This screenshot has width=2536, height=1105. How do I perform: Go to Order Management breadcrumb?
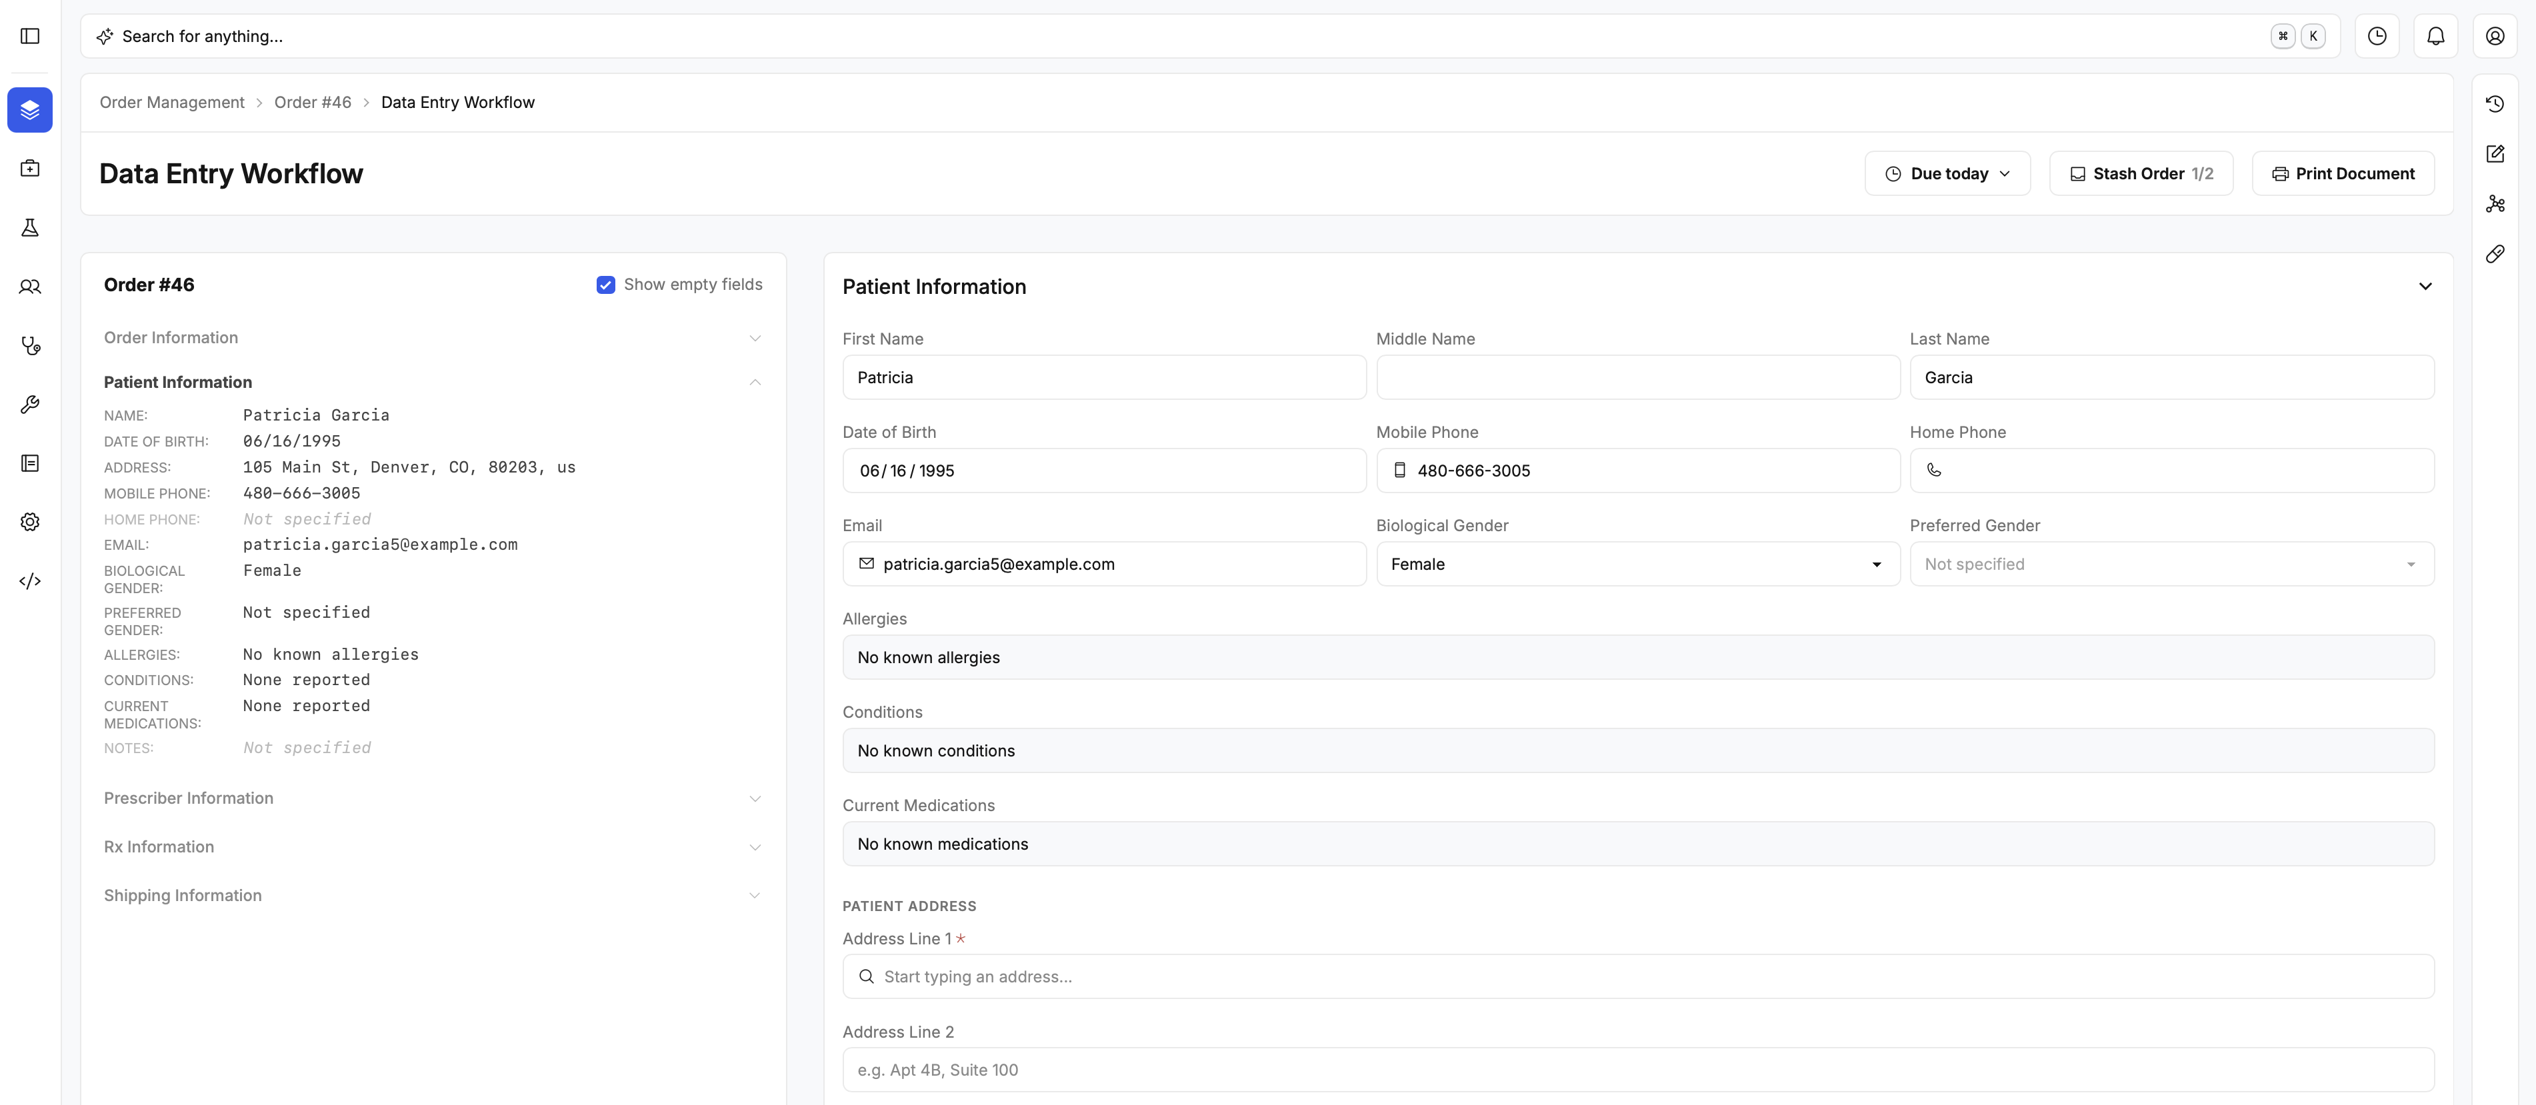pos(171,103)
